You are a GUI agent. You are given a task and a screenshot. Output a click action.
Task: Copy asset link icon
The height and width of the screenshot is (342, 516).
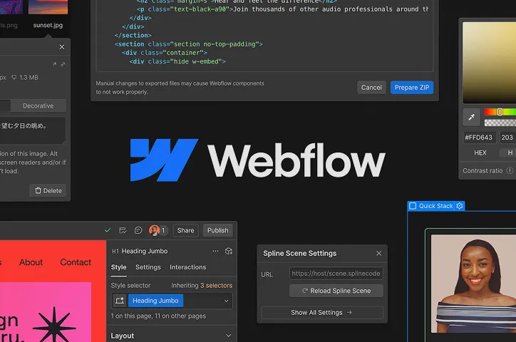[63, 64]
